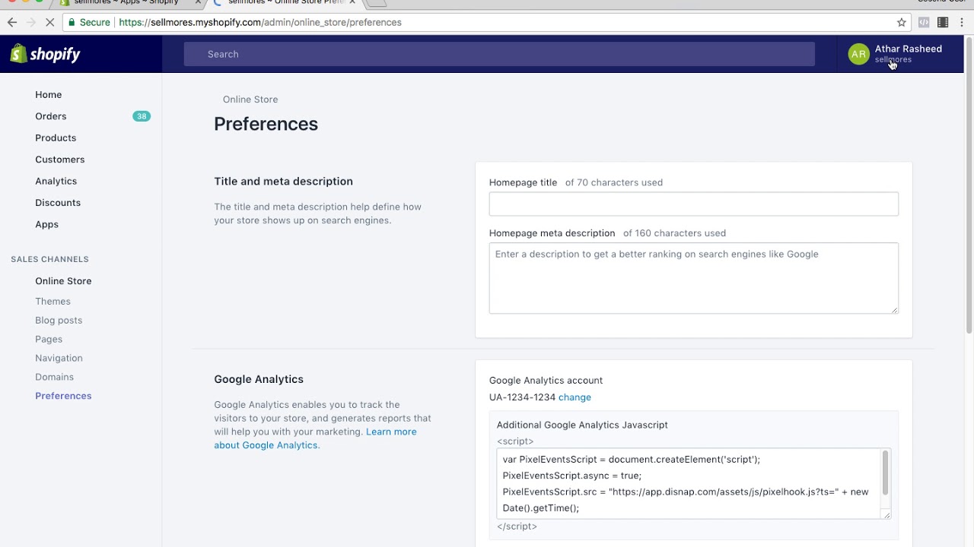
Task: Go back with the browser back arrow
Action: tap(12, 22)
